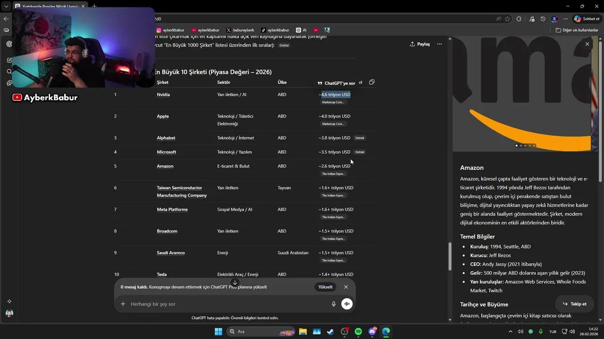
Task: Open conversation options three-dot menu
Action: 439,44
